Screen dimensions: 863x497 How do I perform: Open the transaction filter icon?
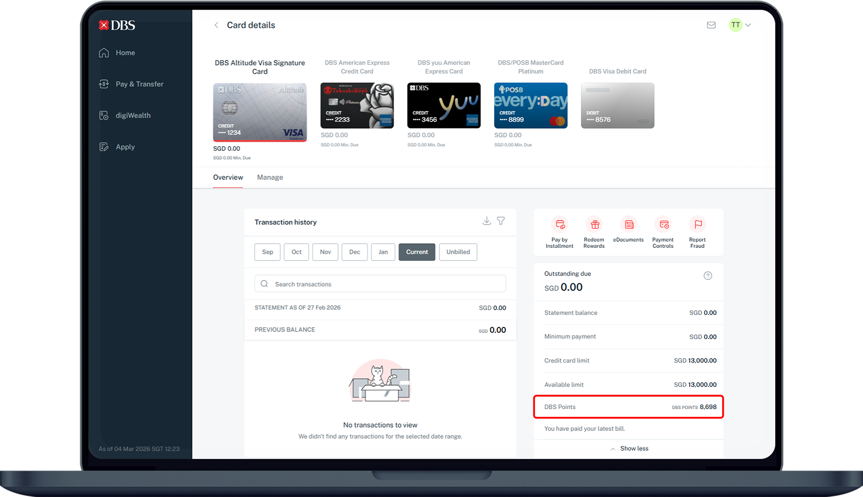(501, 221)
